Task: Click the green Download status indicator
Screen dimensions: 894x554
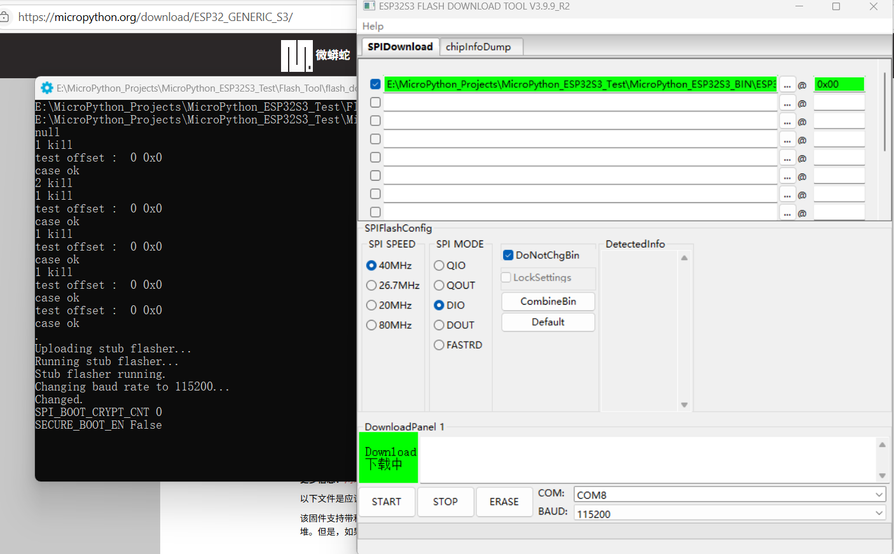Action: [389, 458]
